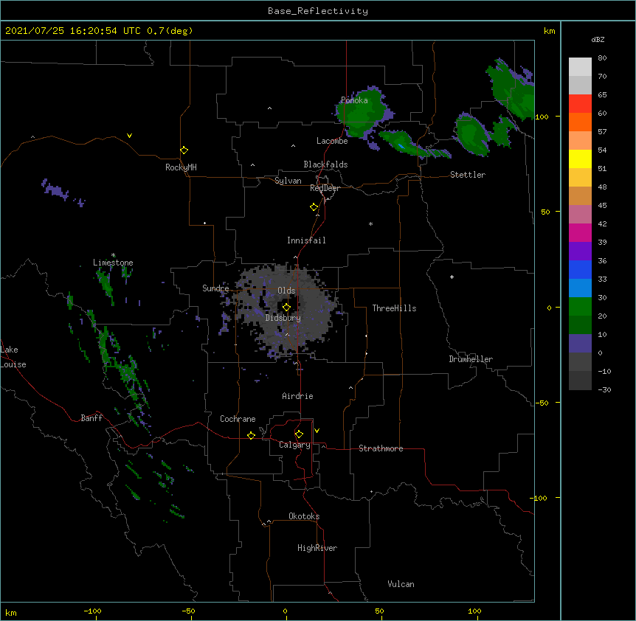This screenshot has height=621, width=636.
Task: Click the 0 tick on the bottom km axis
Action: click(285, 611)
